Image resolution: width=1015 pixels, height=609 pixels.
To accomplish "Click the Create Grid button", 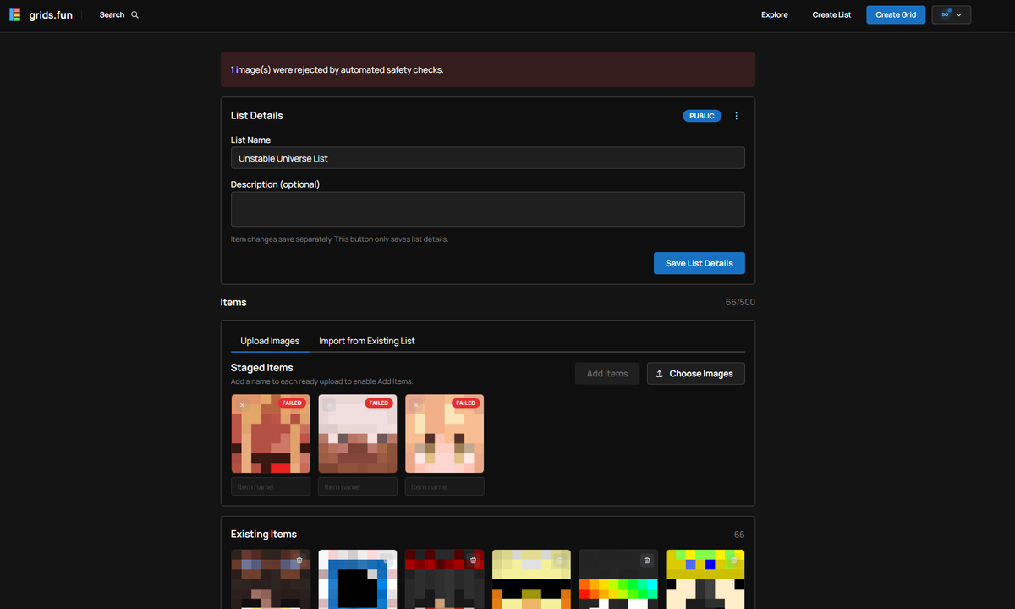I will 896,14.
